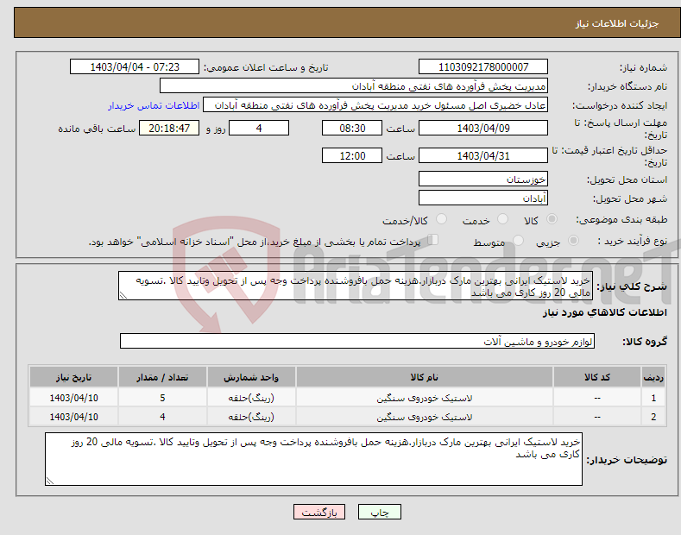
Task: Click the ردیف column header
Action: 653,377
